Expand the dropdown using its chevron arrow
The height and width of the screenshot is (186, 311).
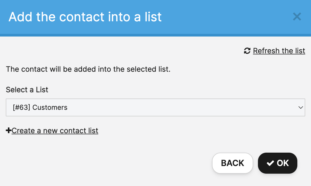[x=300, y=107]
